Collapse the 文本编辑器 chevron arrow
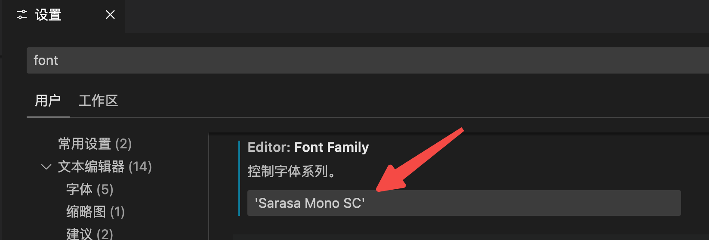This screenshot has width=709, height=240. [x=46, y=167]
